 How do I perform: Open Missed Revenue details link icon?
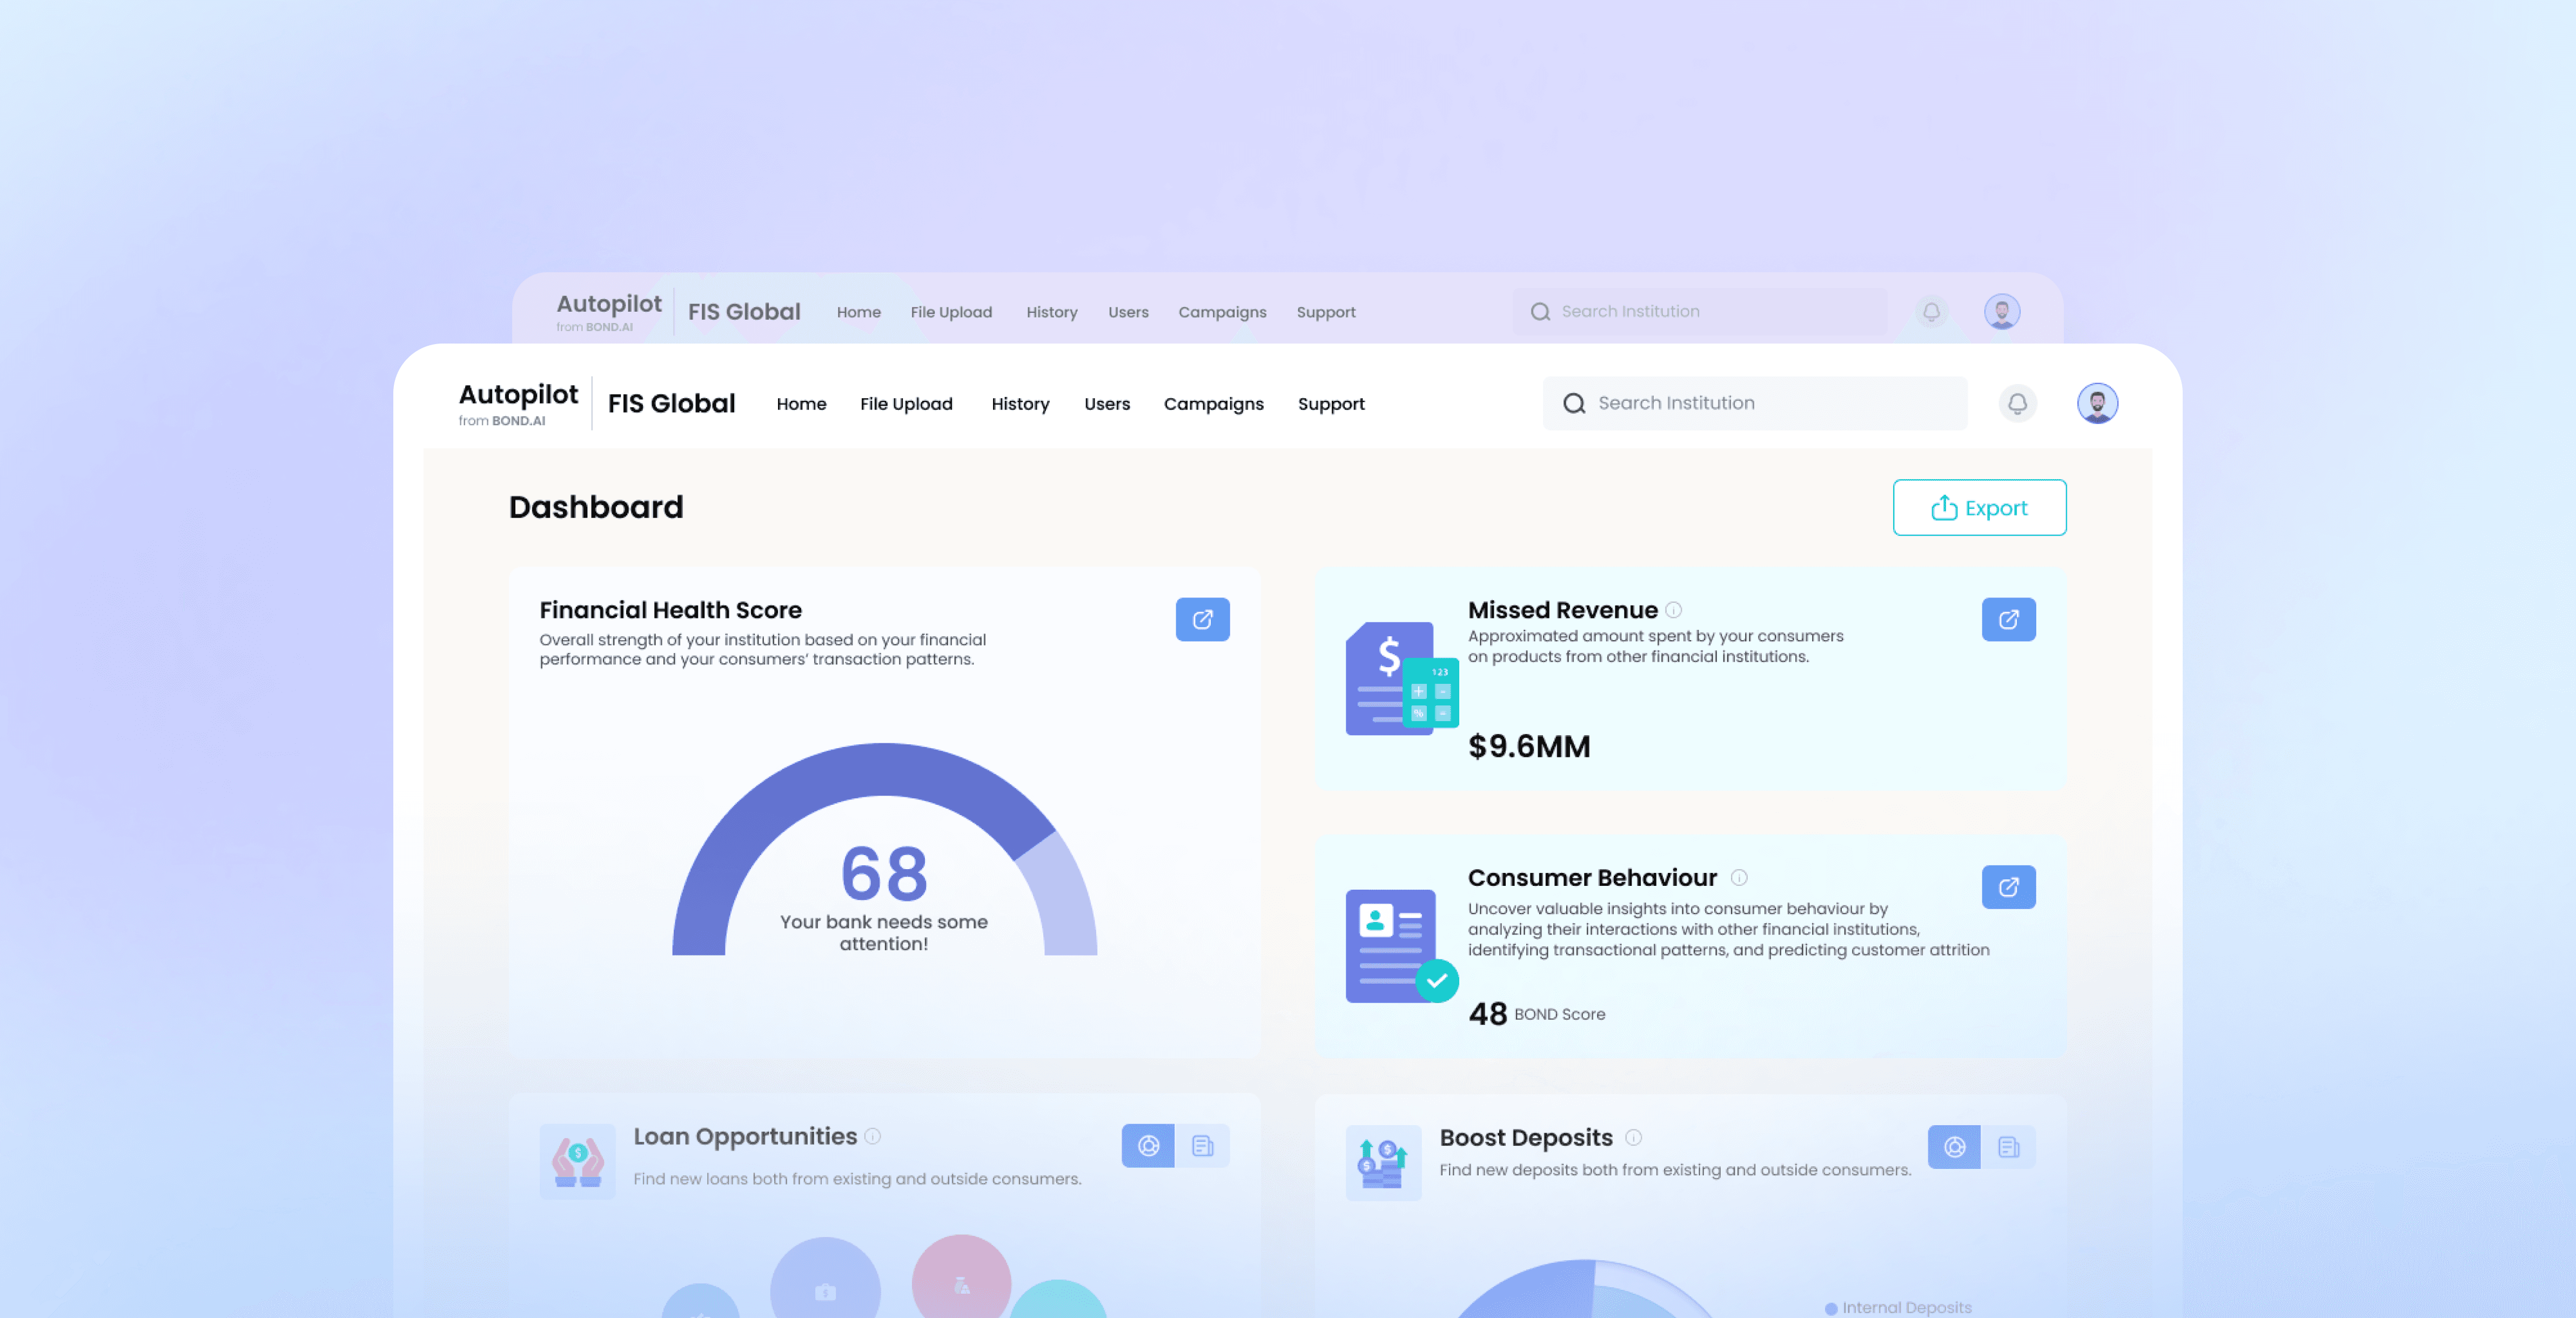point(2008,619)
